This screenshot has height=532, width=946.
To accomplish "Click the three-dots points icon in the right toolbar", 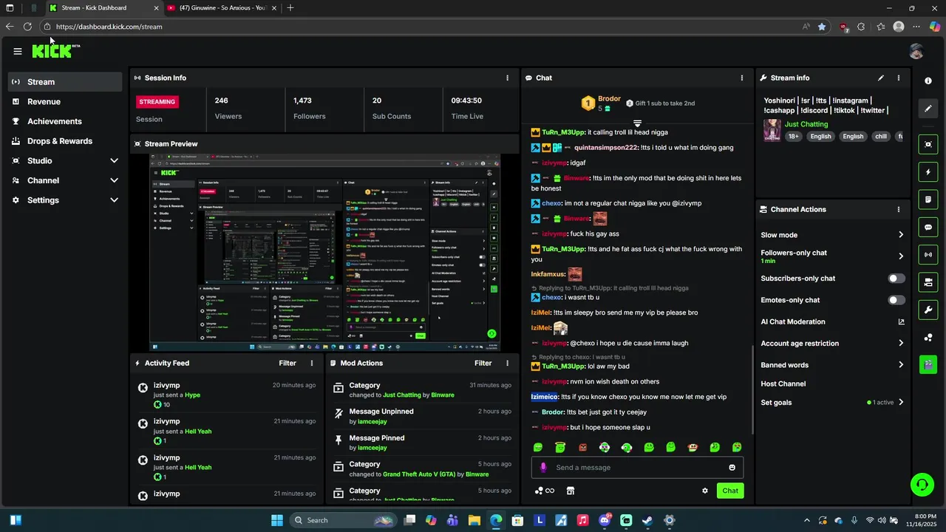I will point(928,338).
